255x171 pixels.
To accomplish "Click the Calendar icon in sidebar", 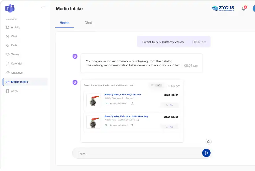I will [x=8, y=64].
